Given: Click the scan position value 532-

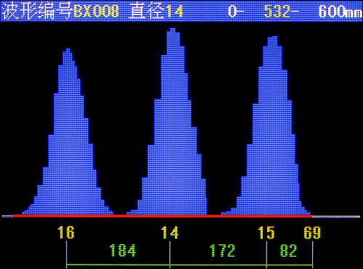Looking at the screenshot, I should pyautogui.click(x=282, y=11).
